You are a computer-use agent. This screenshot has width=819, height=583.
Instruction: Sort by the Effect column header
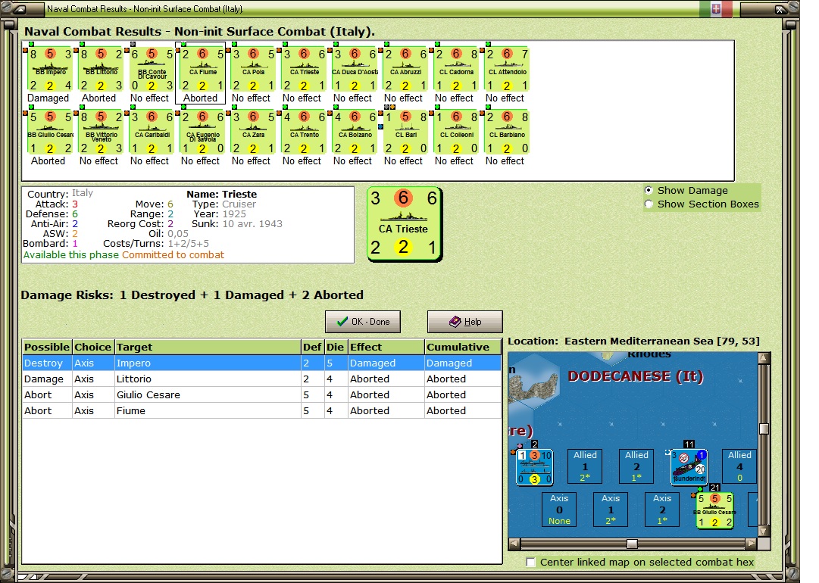click(386, 347)
